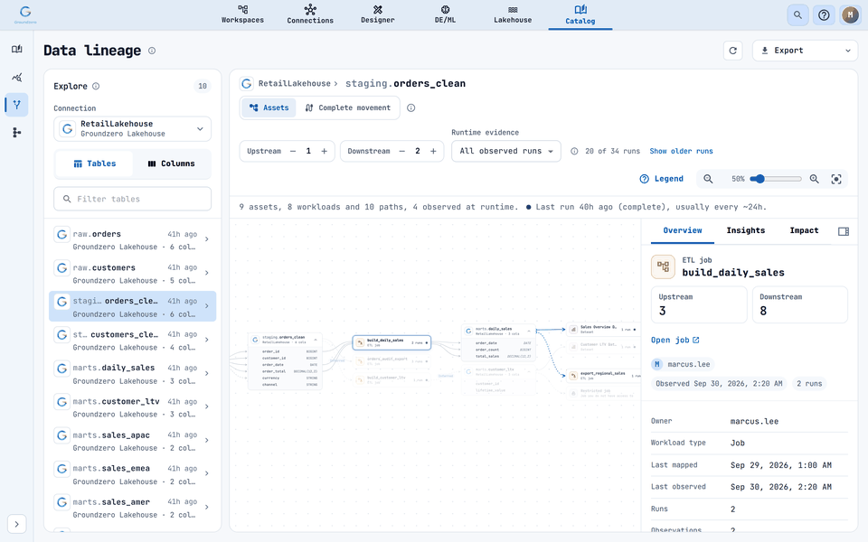Select the Complete movement view mode
Viewport: 868px width, 542px height.
click(347, 107)
